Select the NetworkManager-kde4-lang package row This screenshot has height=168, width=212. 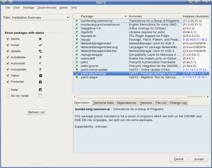(x=99, y=47)
